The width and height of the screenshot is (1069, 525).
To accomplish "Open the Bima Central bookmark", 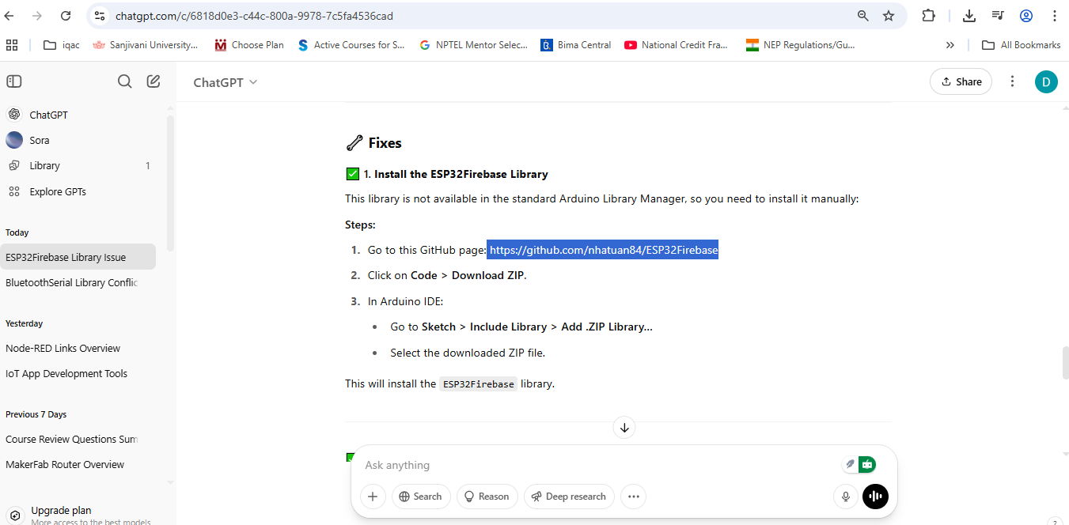I will click(x=575, y=45).
